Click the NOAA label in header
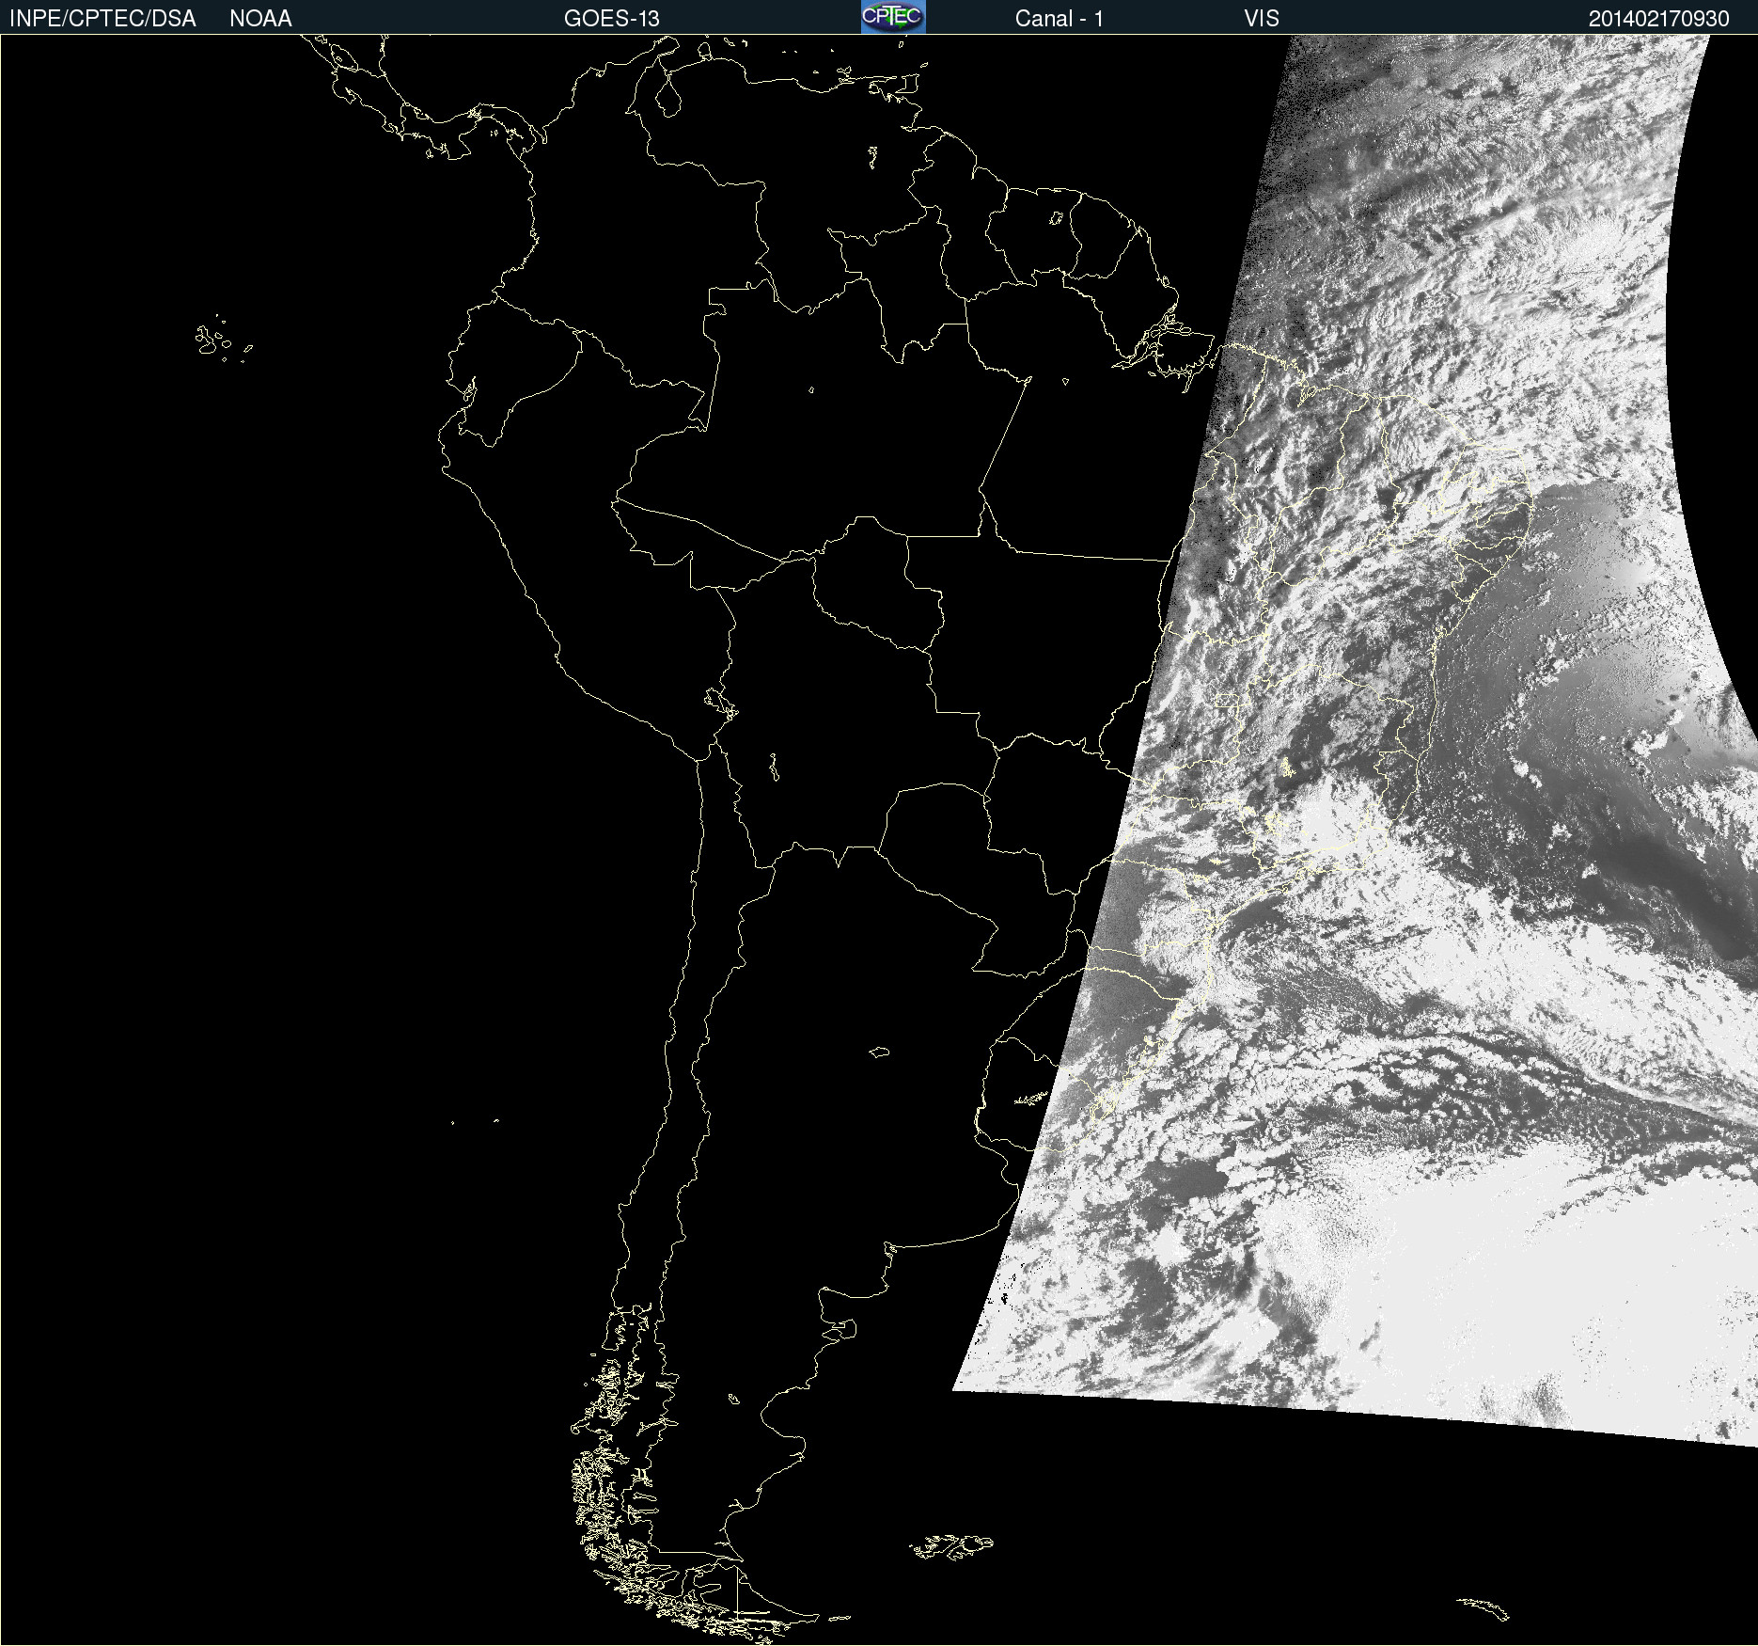This screenshot has width=1758, height=1646. tap(260, 19)
